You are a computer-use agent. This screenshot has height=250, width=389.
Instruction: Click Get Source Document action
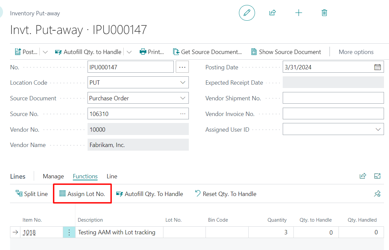207,52
